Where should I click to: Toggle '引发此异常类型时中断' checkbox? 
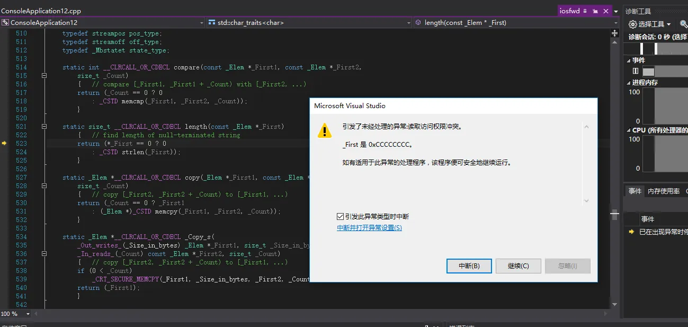[341, 217]
